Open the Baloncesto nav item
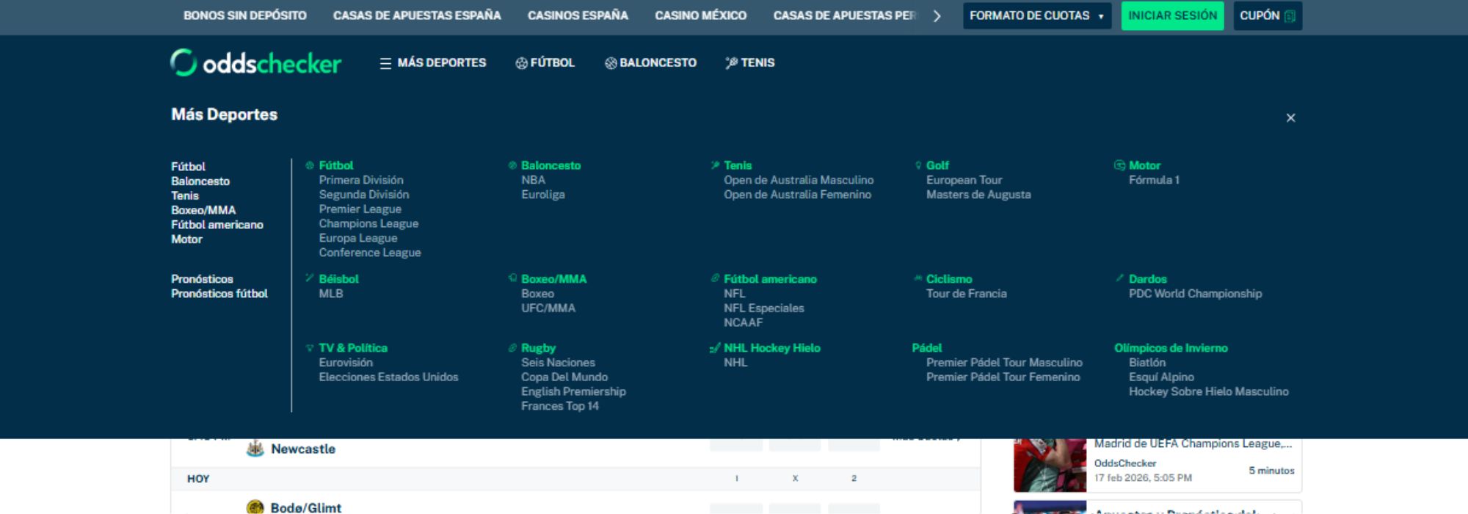1468x514 pixels. [x=650, y=63]
